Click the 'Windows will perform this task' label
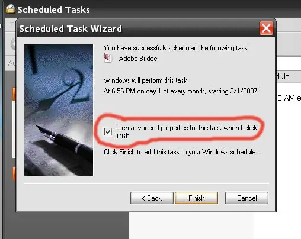This screenshot has height=239, width=301. (x=146, y=80)
